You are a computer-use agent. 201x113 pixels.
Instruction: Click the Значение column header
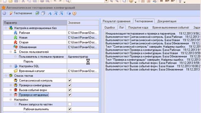[83, 23]
